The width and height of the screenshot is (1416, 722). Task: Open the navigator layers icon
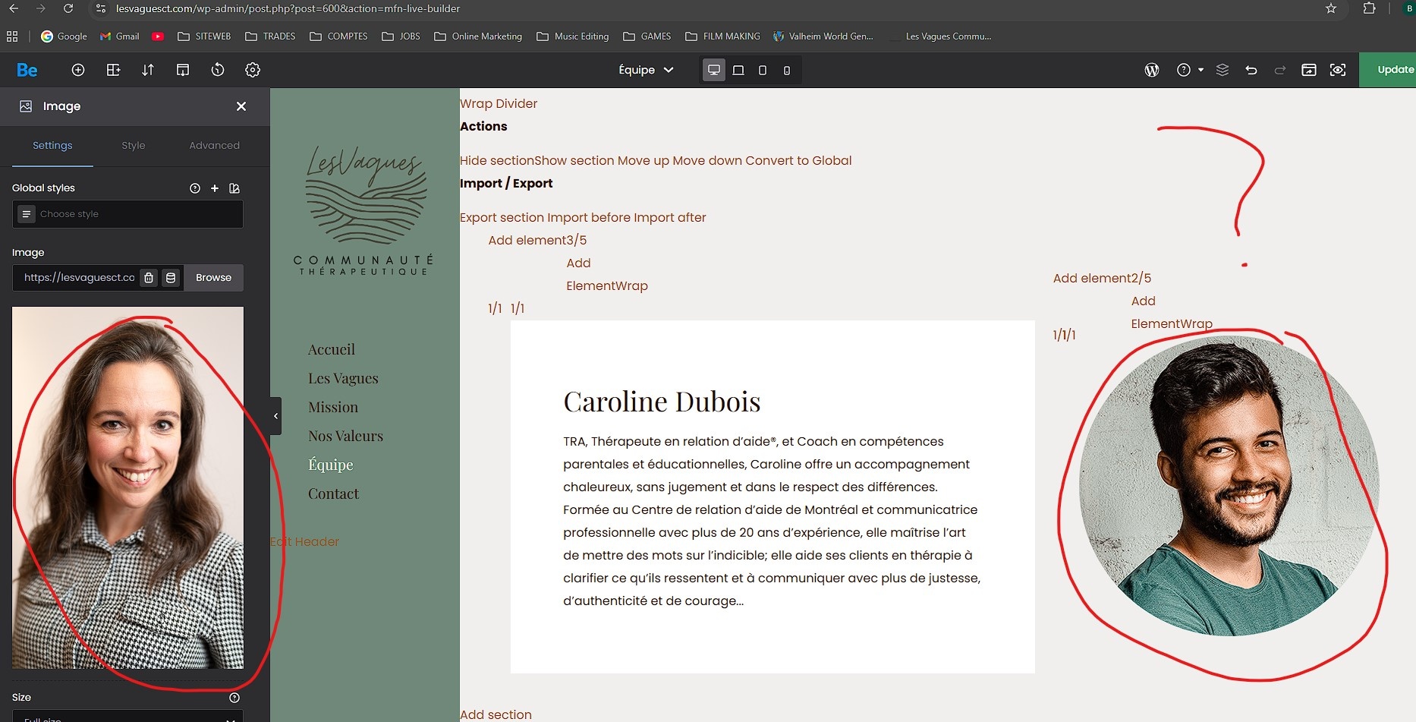1222,70
